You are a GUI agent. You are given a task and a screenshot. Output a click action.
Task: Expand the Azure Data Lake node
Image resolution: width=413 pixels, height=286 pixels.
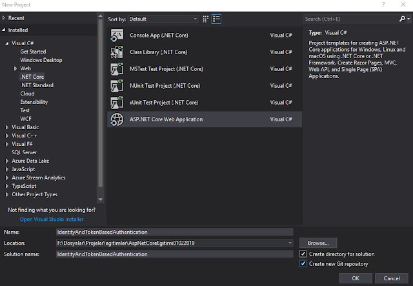(x=7, y=161)
